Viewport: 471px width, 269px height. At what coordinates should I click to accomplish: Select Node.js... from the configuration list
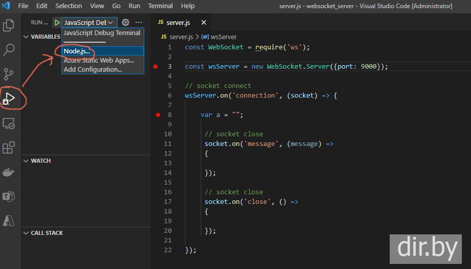coord(77,51)
